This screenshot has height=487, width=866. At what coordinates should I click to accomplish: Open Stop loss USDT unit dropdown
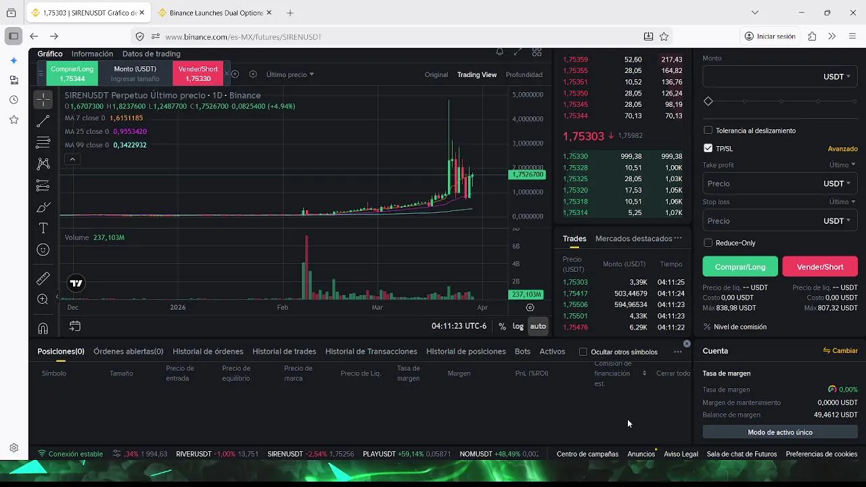click(837, 221)
